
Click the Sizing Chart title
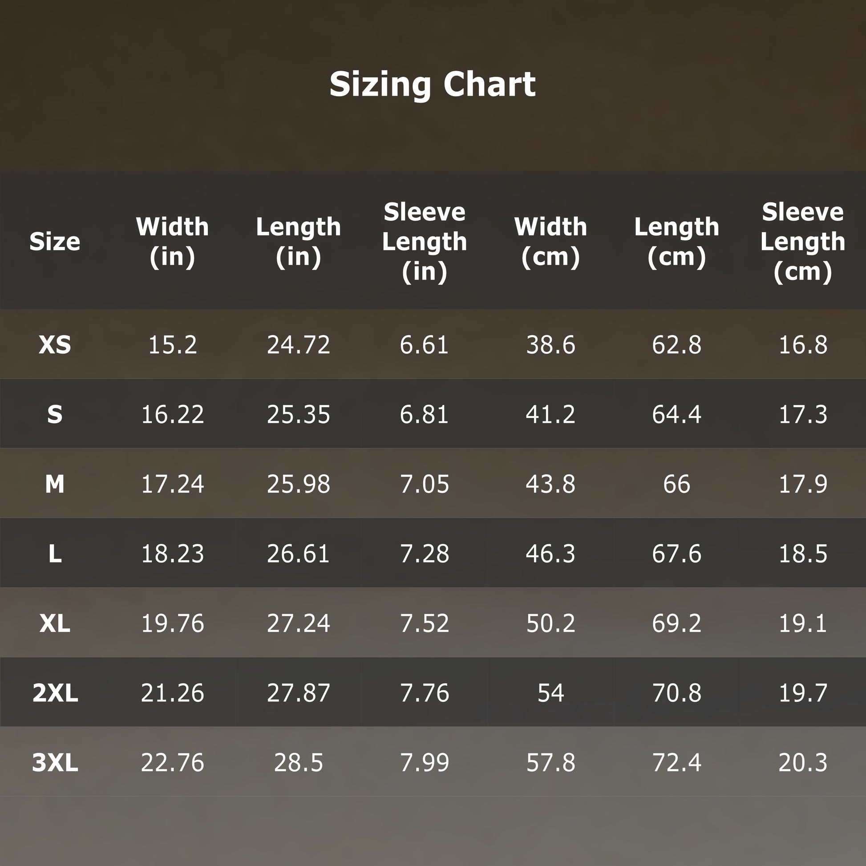(x=433, y=84)
